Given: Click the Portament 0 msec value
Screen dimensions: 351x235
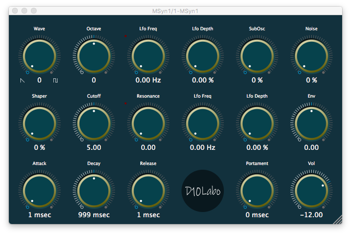Looking at the screenshot, I should click(257, 215).
